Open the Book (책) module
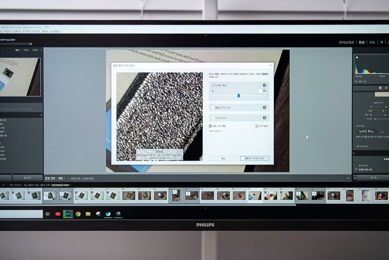The image size is (389, 260). click(x=381, y=42)
